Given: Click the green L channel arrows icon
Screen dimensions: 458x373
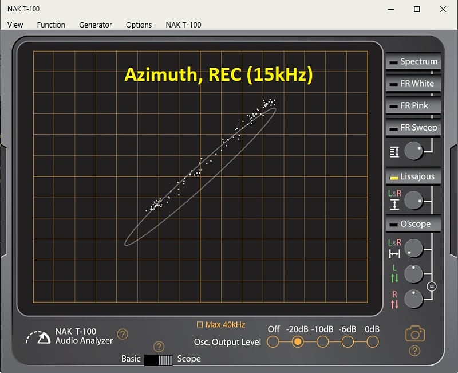Looking at the screenshot, I should click(394, 278).
